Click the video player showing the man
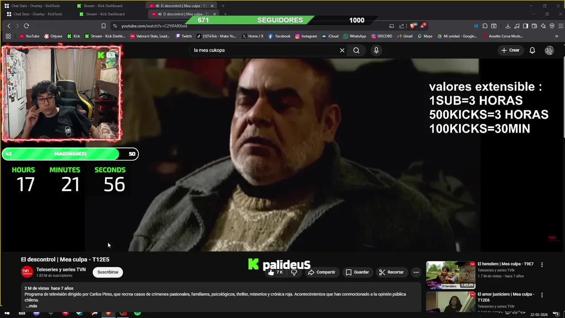Screen dimensions: 565x318 pos(282,155)
